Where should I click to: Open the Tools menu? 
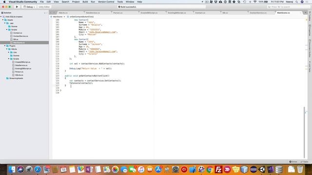(x=120, y=2)
